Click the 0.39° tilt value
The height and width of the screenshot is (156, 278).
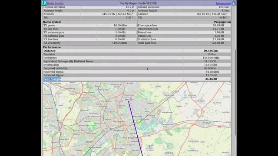pos(129,17)
